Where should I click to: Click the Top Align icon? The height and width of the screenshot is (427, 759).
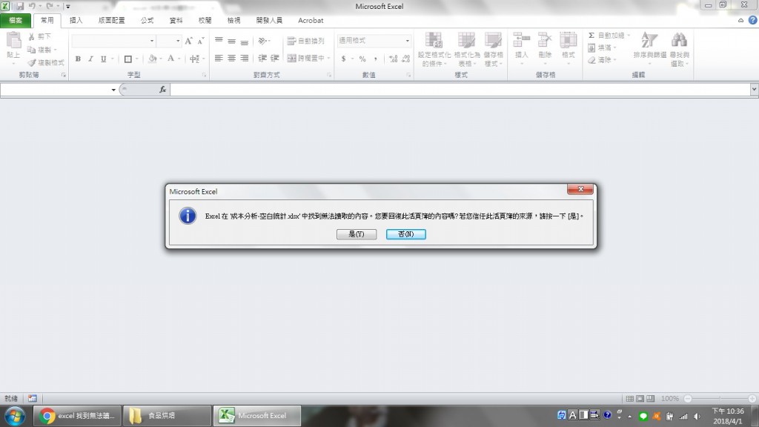219,41
